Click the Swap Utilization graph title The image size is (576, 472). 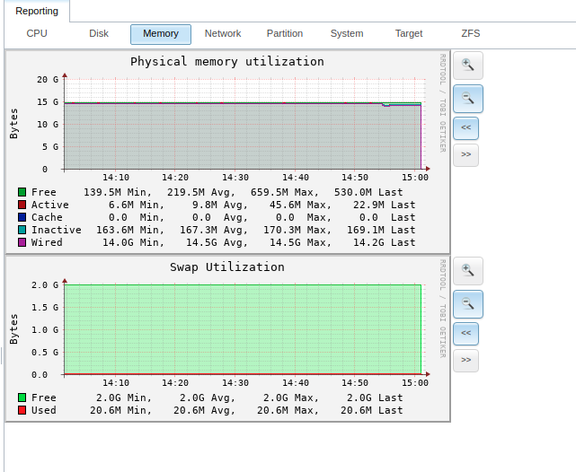point(227,267)
